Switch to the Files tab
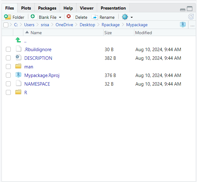Viewport: 197px width, 182px height. coord(10,8)
